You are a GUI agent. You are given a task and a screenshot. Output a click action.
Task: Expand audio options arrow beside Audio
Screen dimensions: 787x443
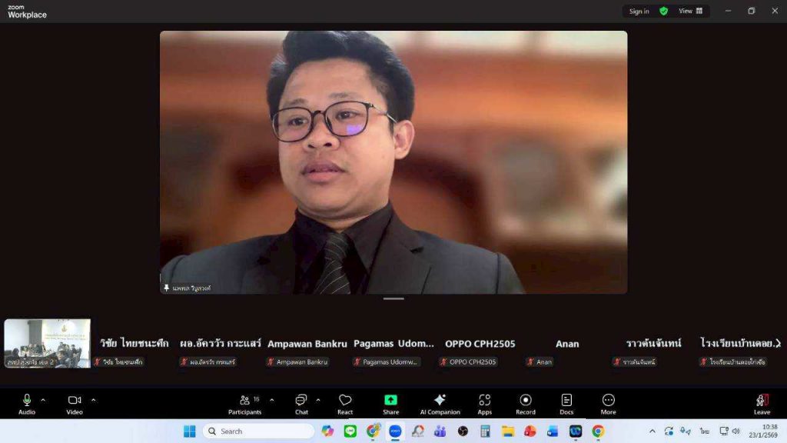tap(43, 400)
